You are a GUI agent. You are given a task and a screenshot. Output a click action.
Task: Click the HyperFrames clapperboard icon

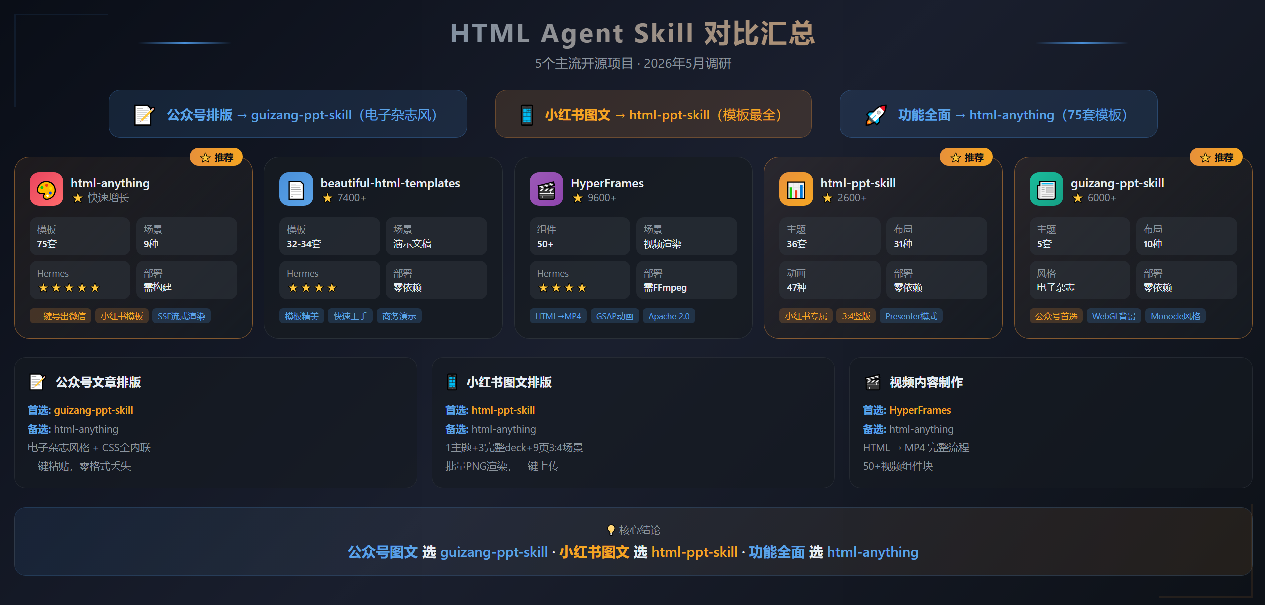(x=546, y=189)
